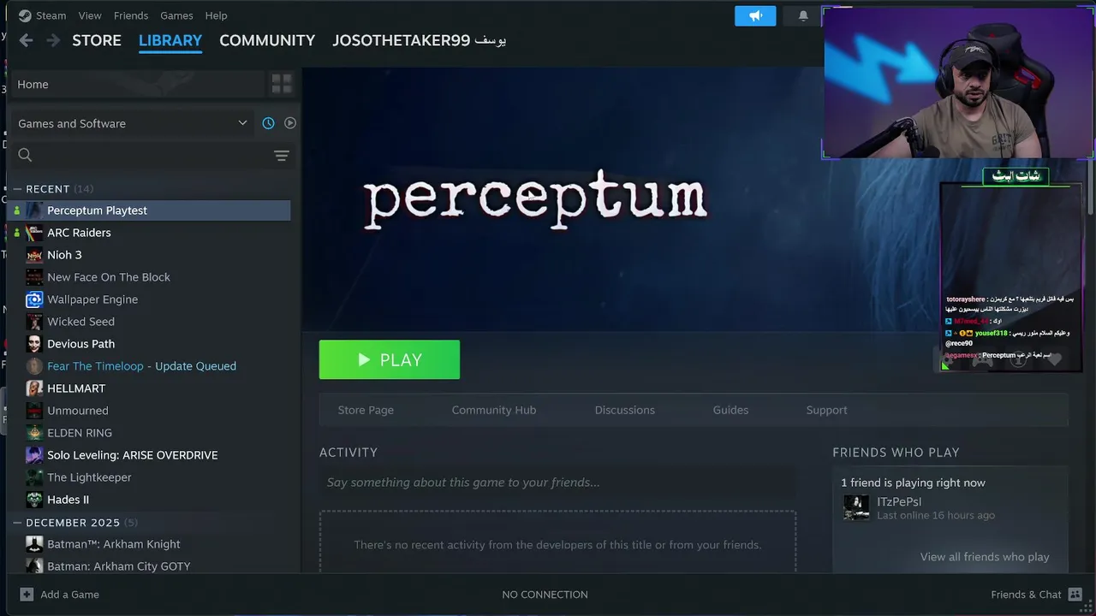Go back with the left arrow
Image resolution: width=1096 pixels, height=616 pixels.
(x=26, y=40)
